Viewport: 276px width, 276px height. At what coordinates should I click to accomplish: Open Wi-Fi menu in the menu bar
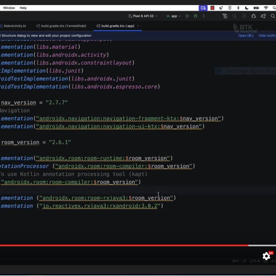click(266, 8)
